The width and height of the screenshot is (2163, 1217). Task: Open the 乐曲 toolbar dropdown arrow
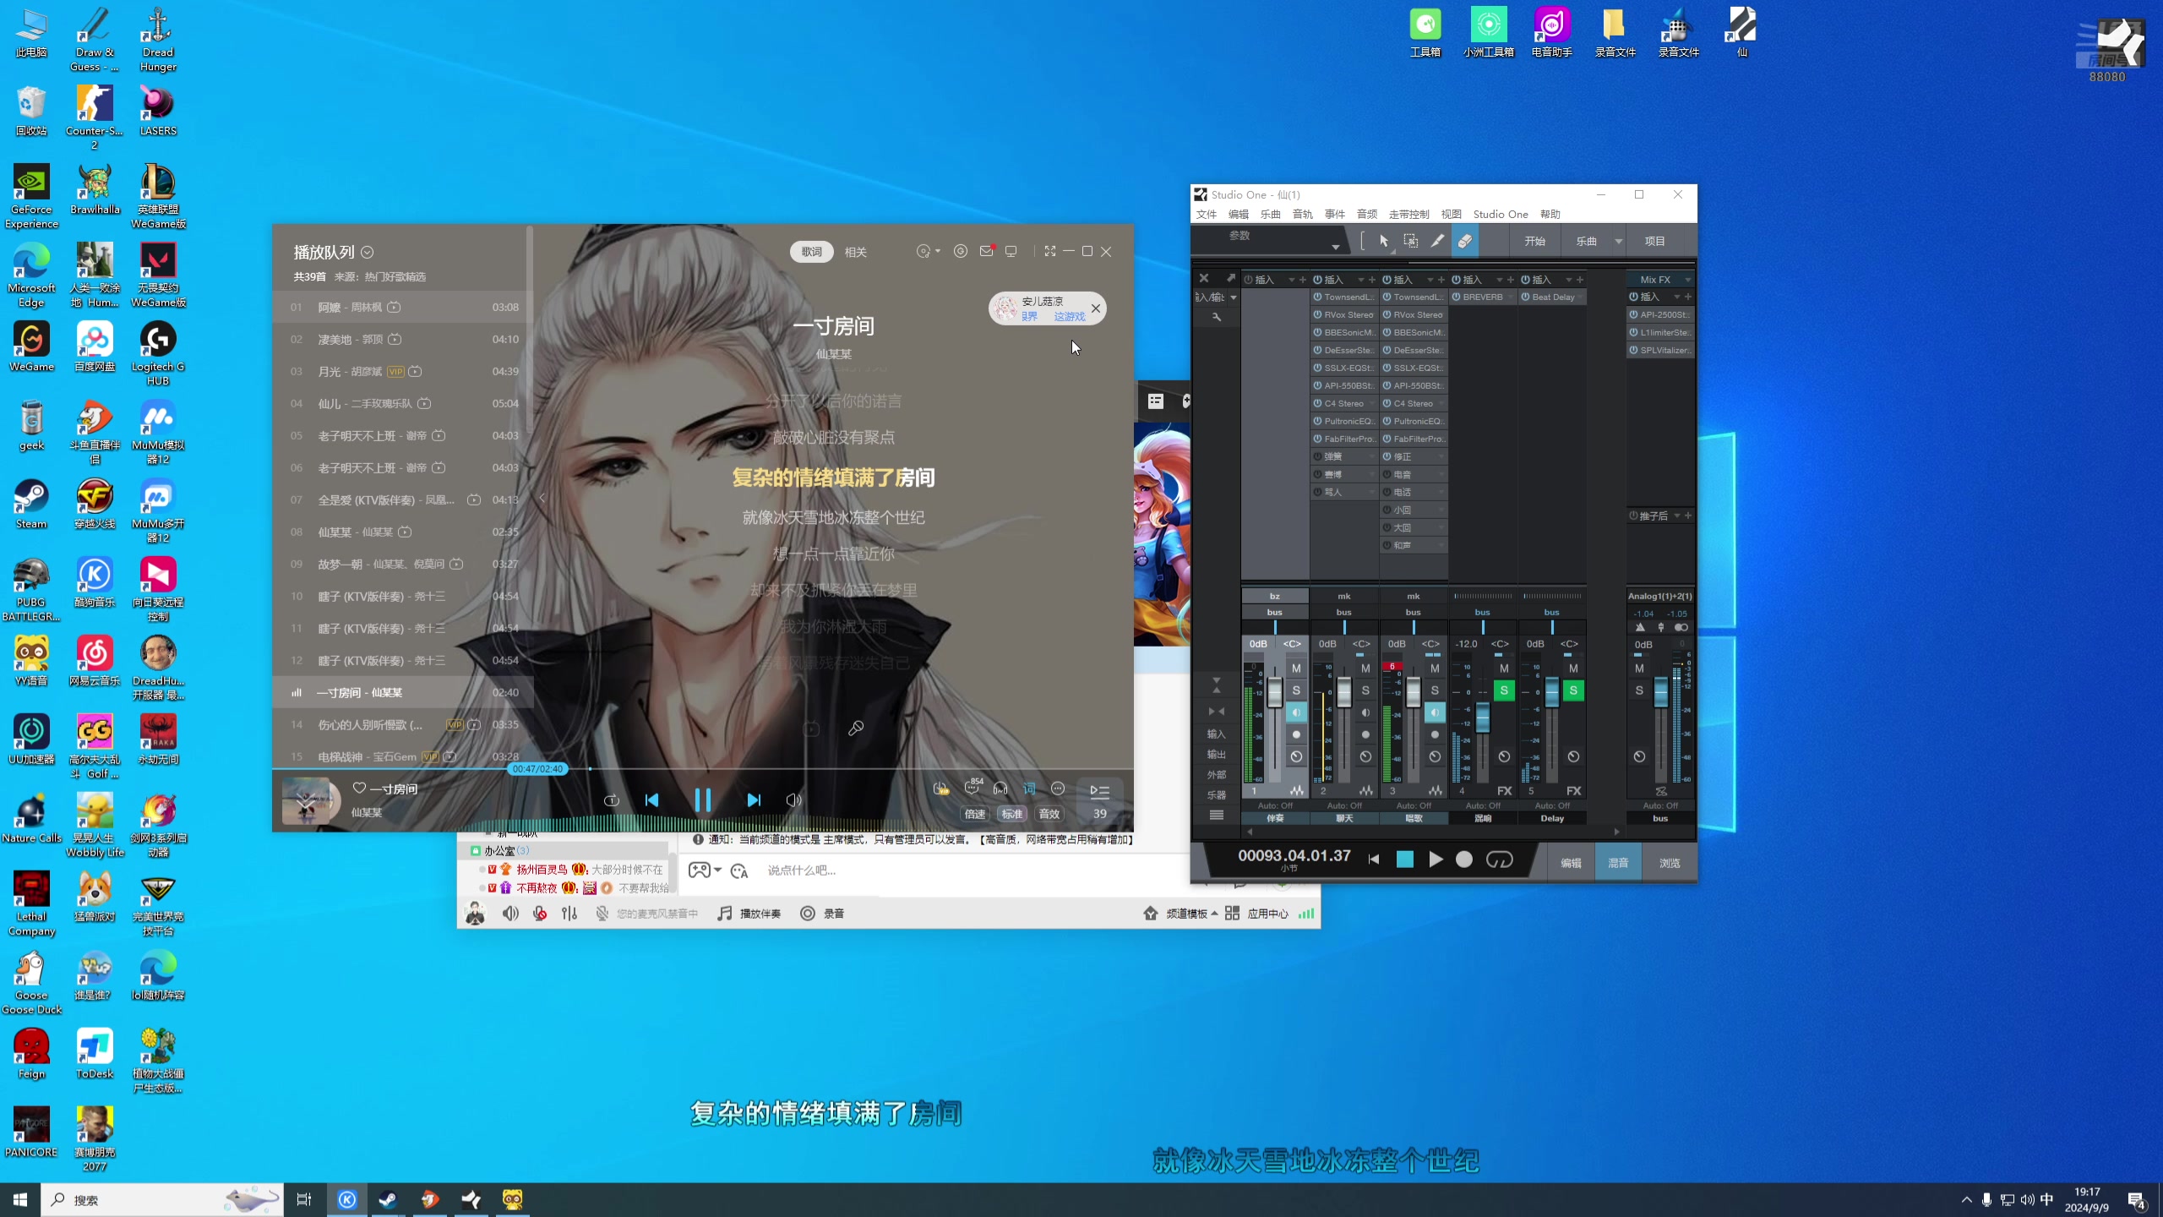pyautogui.click(x=1619, y=241)
